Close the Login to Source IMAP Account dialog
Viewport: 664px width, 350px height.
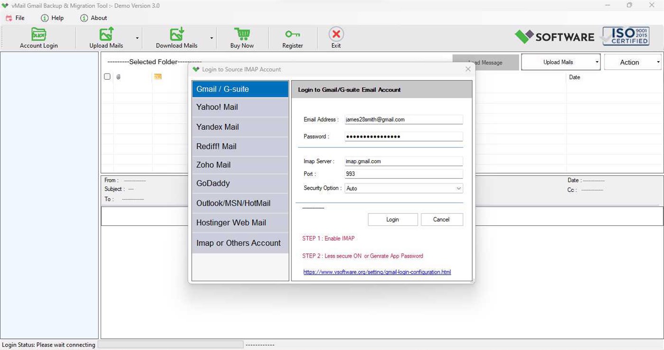tap(468, 69)
